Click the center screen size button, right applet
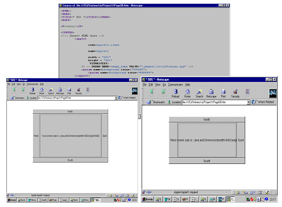The image size is (282, 207). (207, 140)
